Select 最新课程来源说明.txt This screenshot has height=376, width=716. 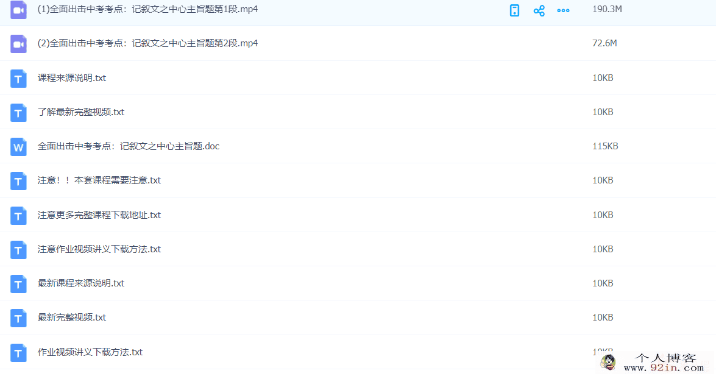81,283
